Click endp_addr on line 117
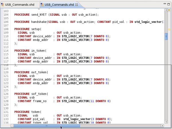This screenshot has height=129, width=172. coord(41,61)
